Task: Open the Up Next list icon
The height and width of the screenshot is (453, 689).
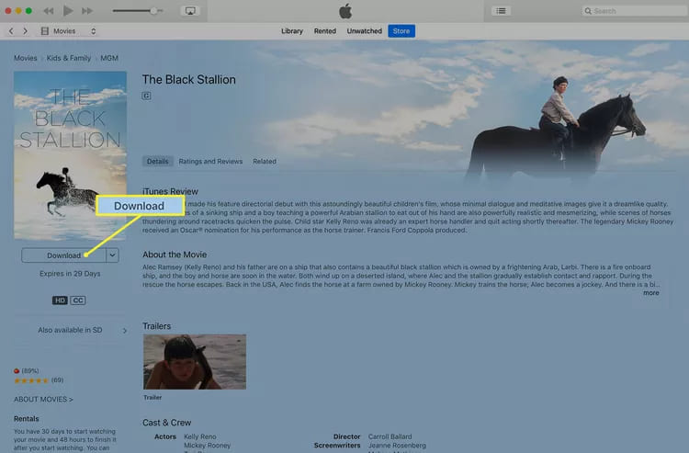Action: [501, 11]
